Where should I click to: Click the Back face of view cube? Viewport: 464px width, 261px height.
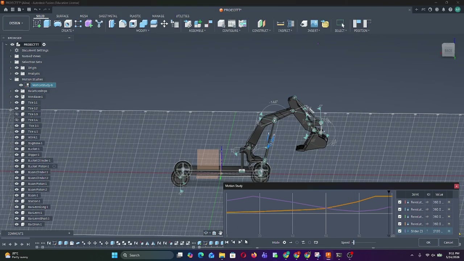click(448, 51)
